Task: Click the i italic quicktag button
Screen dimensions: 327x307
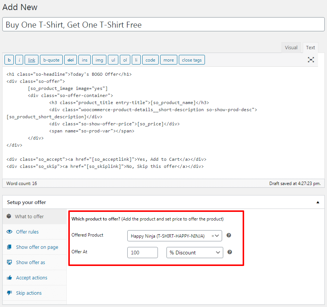Action: click(19, 60)
